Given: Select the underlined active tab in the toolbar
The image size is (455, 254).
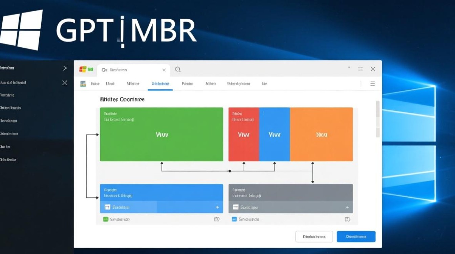Looking at the screenshot, I should (x=160, y=84).
